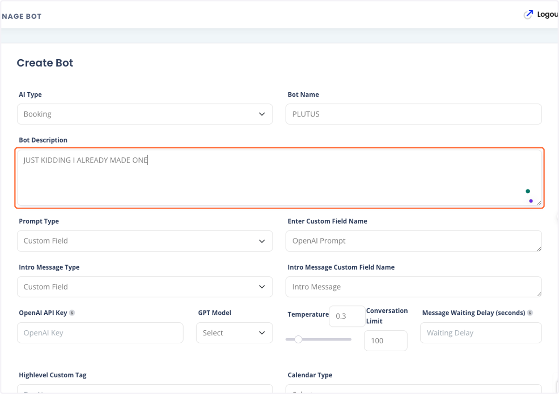
Task: Click the green dot icon in Bot Description
Action: tap(528, 191)
